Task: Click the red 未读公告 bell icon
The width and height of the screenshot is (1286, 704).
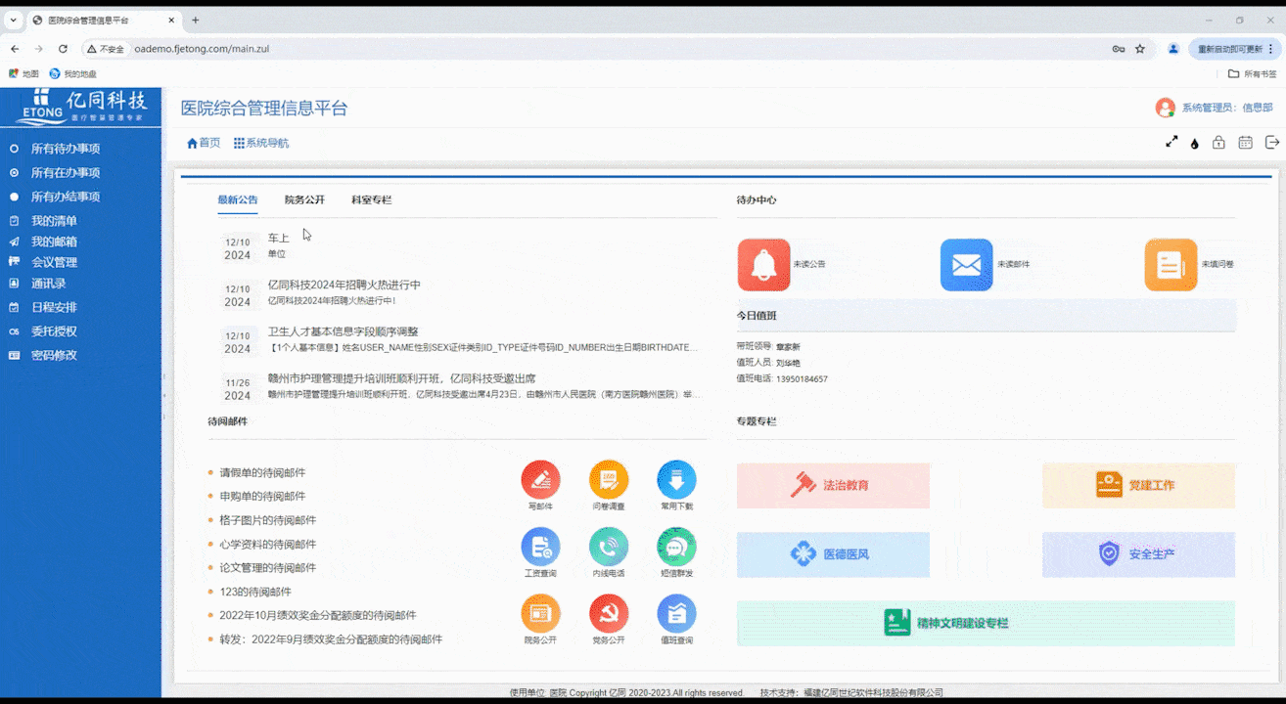Action: pos(763,265)
